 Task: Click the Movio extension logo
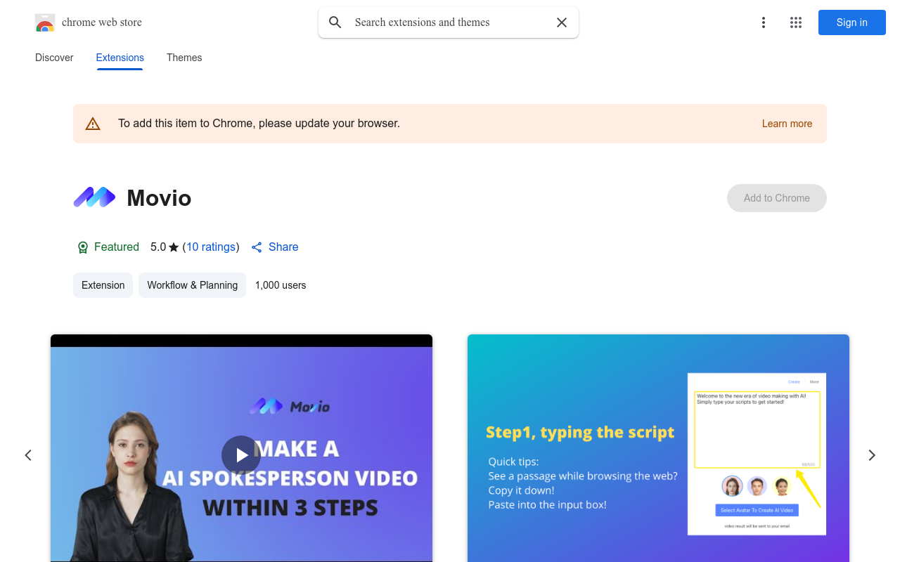tap(94, 197)
